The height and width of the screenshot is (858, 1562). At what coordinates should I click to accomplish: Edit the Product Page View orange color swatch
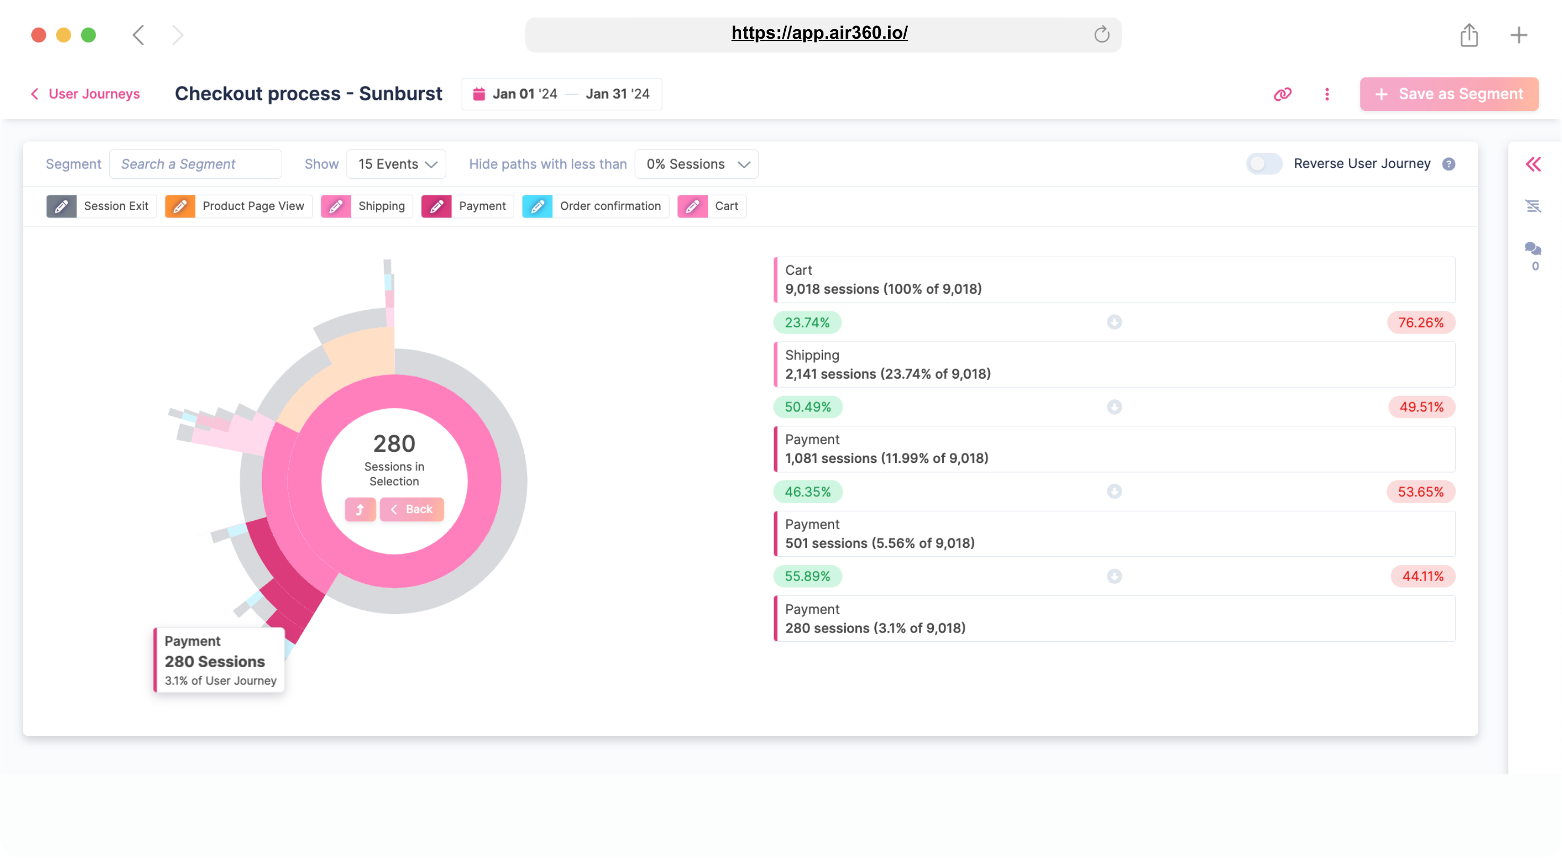(180, 207)
